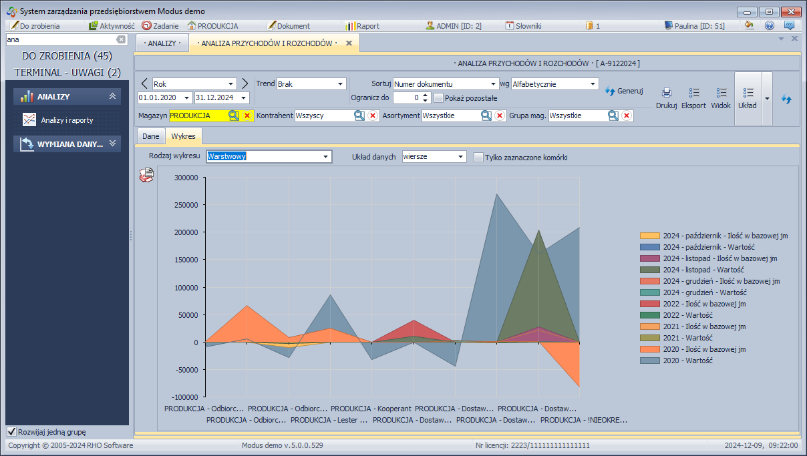Click chart export icon left of chart

[x=146, y=176]
